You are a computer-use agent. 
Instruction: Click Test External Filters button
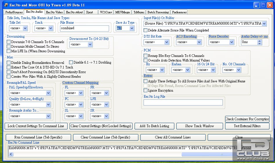247,126
